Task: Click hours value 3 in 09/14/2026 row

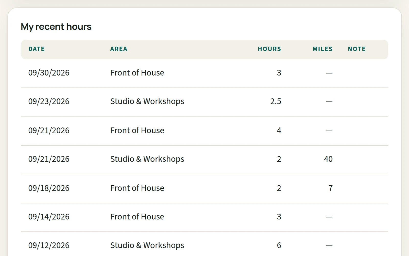Action: tap(279, 217)
